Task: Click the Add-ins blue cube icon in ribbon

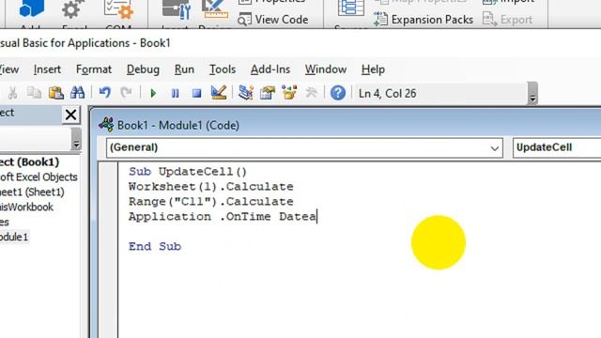Action: click(x=31, y=8)
